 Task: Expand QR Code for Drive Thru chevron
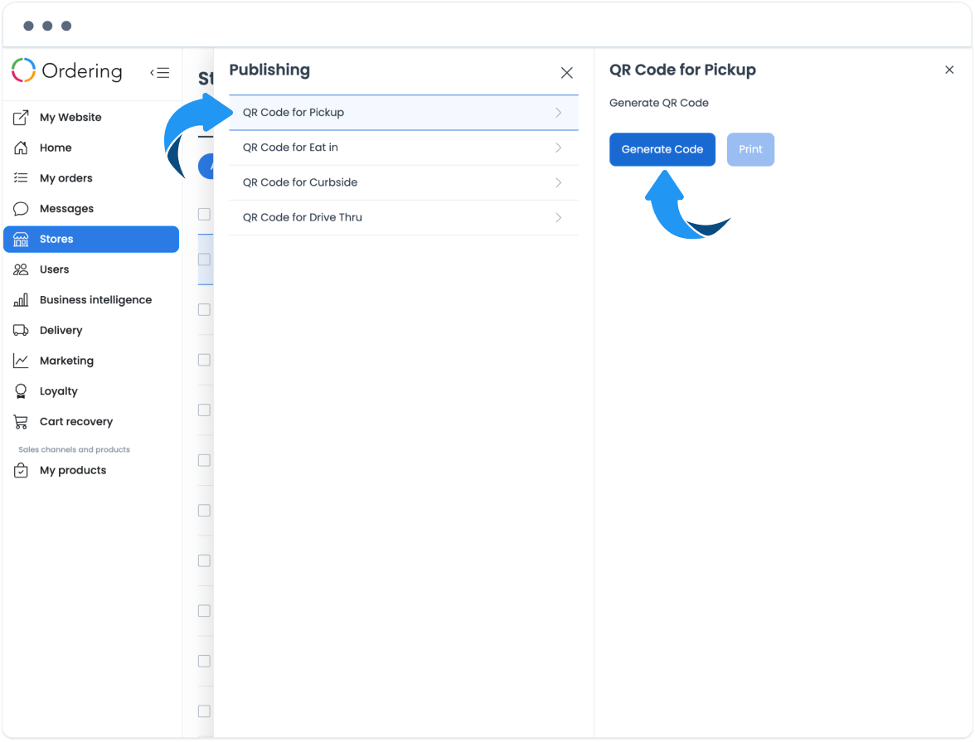559,217
